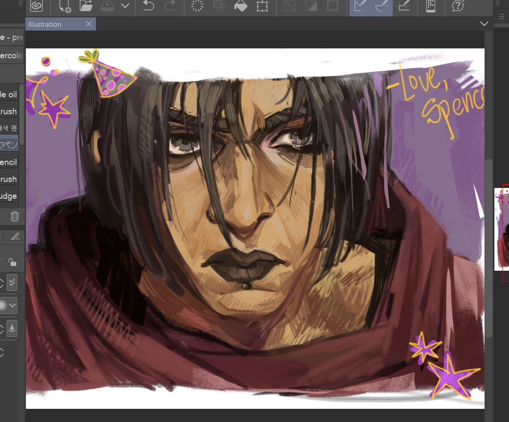Viewport: 509px width, 422px height.
Task: Toggle Show selection border icon
Action: click(333, 6)
